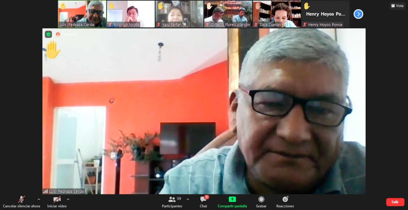Change layout using Vista button
The height and width of the screenshot is (210, 408).
[397, 6]
